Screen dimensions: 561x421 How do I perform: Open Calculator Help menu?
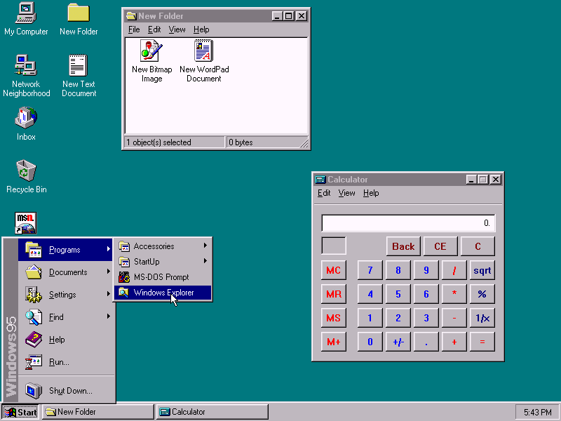click(x=371, y=193)
